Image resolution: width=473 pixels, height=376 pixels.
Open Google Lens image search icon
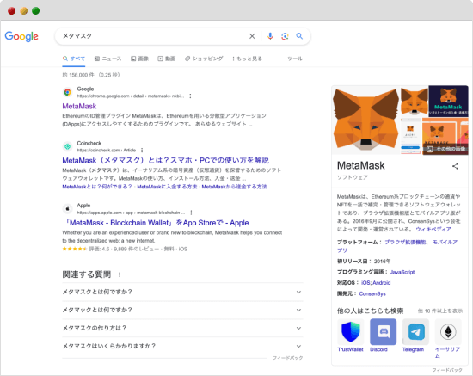285,36
